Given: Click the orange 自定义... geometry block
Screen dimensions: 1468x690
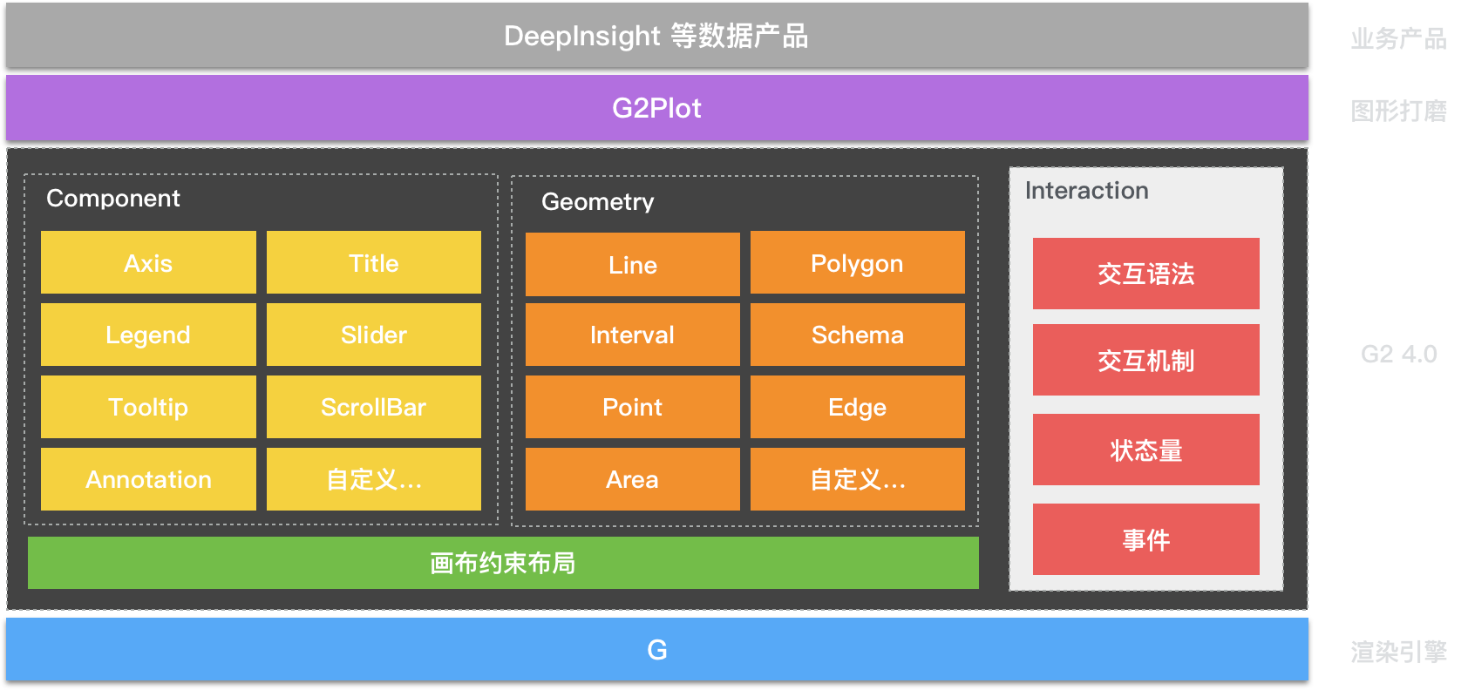Looking at the screenshot, I should [857, 479].
